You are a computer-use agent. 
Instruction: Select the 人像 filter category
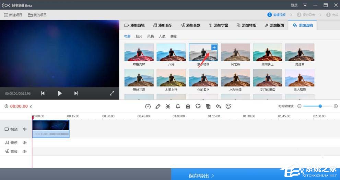click(x=162, y=36)
